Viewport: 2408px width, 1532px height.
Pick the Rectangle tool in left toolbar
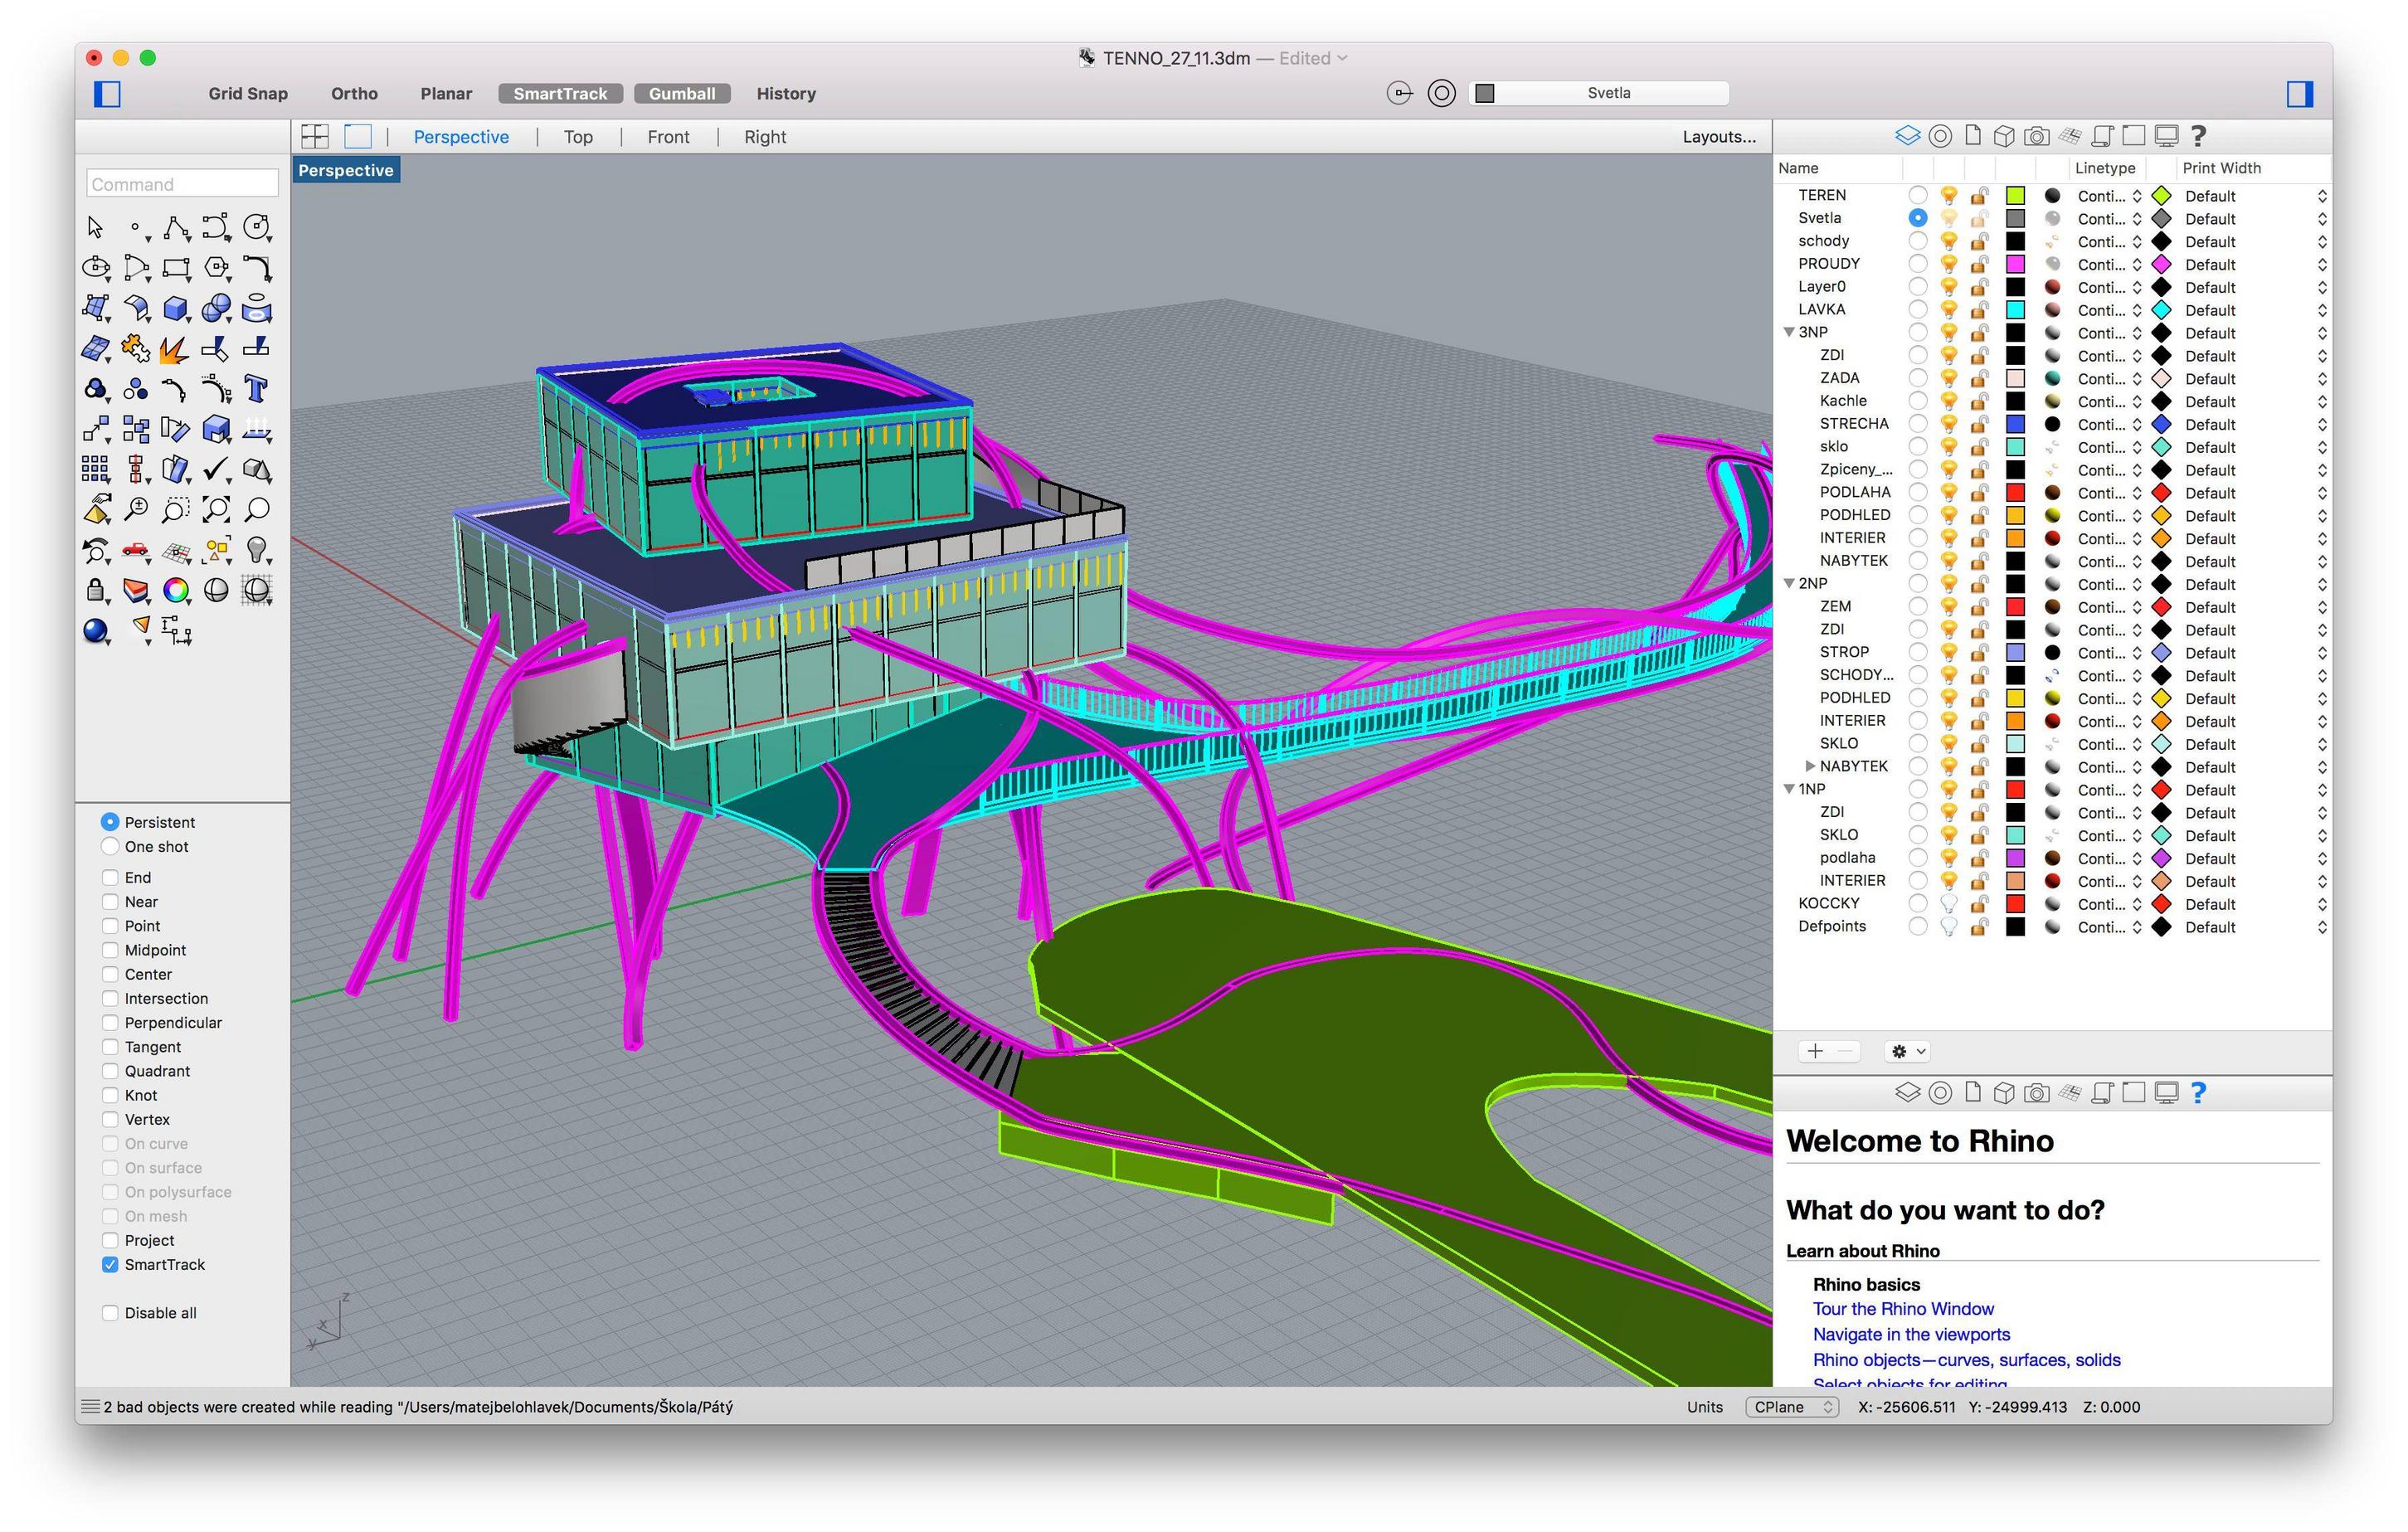click(x=176, y=268)
